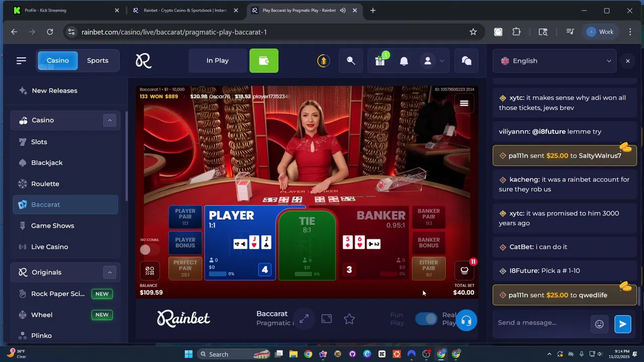Switch to Rainbet Crypto Casino tab
The height and width of the screenshot is (362, 644).
point(185,10)
